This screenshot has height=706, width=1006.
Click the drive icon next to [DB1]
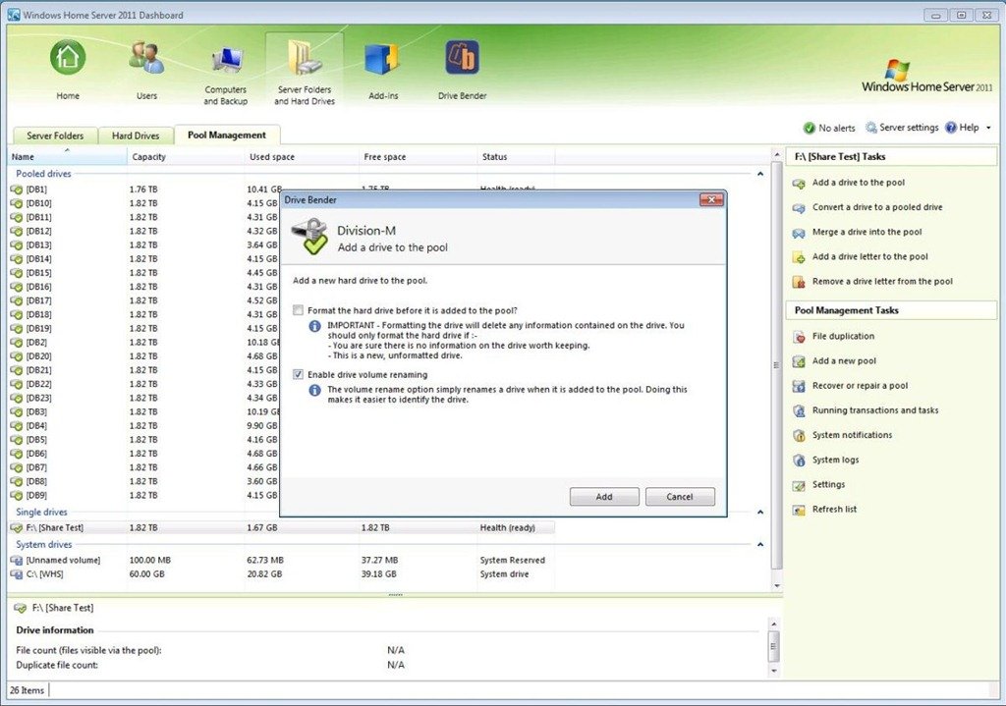[17, 190]
